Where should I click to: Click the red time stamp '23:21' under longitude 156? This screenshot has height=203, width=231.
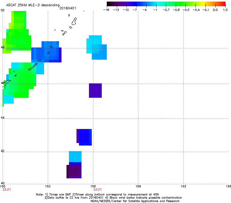[x=97, y=190]
